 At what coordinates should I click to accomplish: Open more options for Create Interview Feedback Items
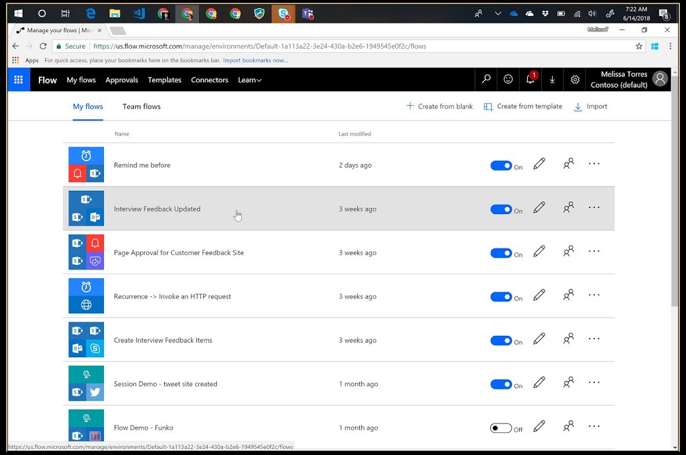point(594,339)
